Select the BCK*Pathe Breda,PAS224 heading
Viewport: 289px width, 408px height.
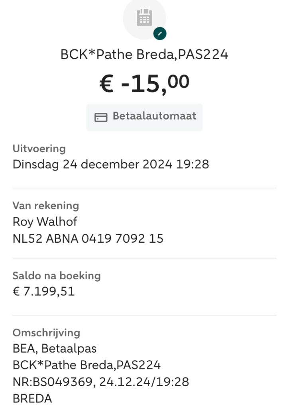[144, 54]
